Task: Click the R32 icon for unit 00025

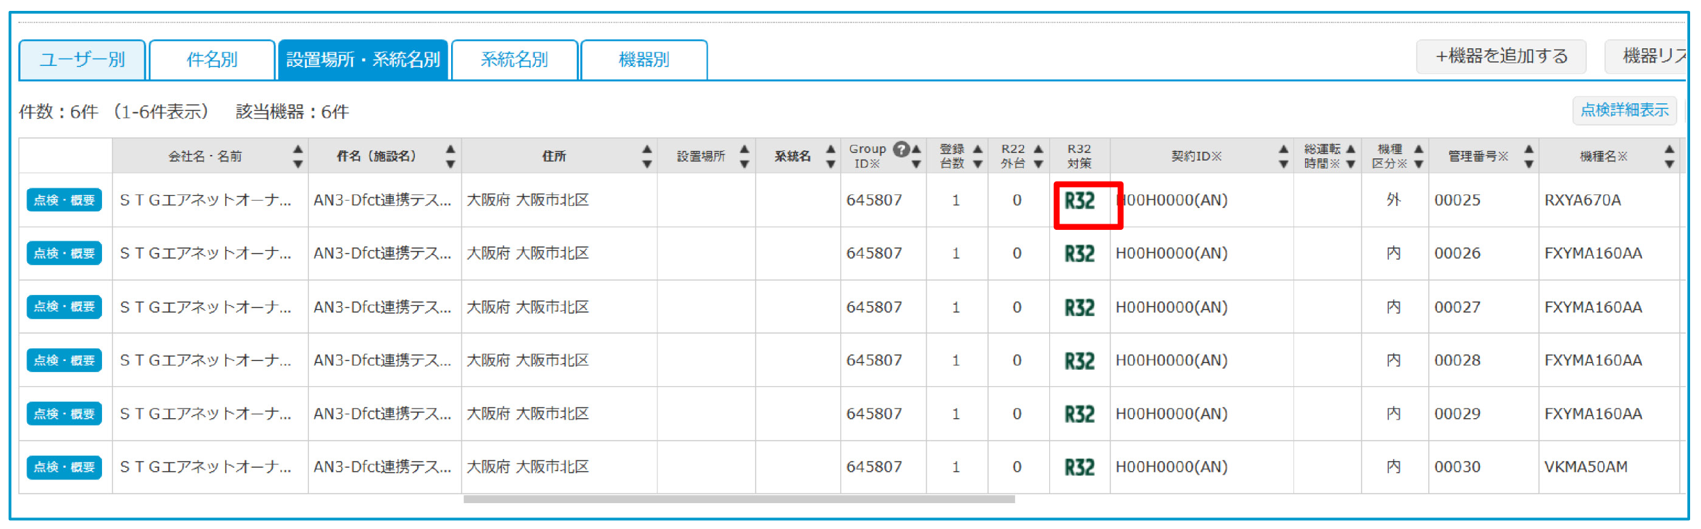Action: (1079, 201)
